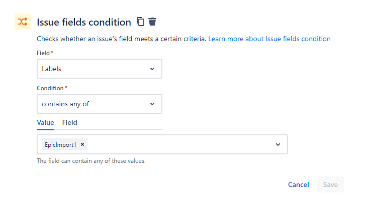Switch to the Value tab
Viewport: 368px width, 208px height.
click(x=45, y=122)
